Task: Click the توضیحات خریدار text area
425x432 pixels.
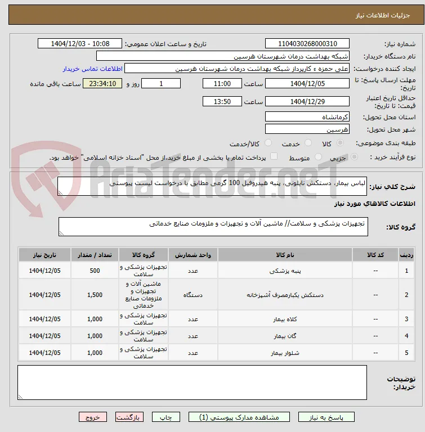Action: [x=192, y=382]
